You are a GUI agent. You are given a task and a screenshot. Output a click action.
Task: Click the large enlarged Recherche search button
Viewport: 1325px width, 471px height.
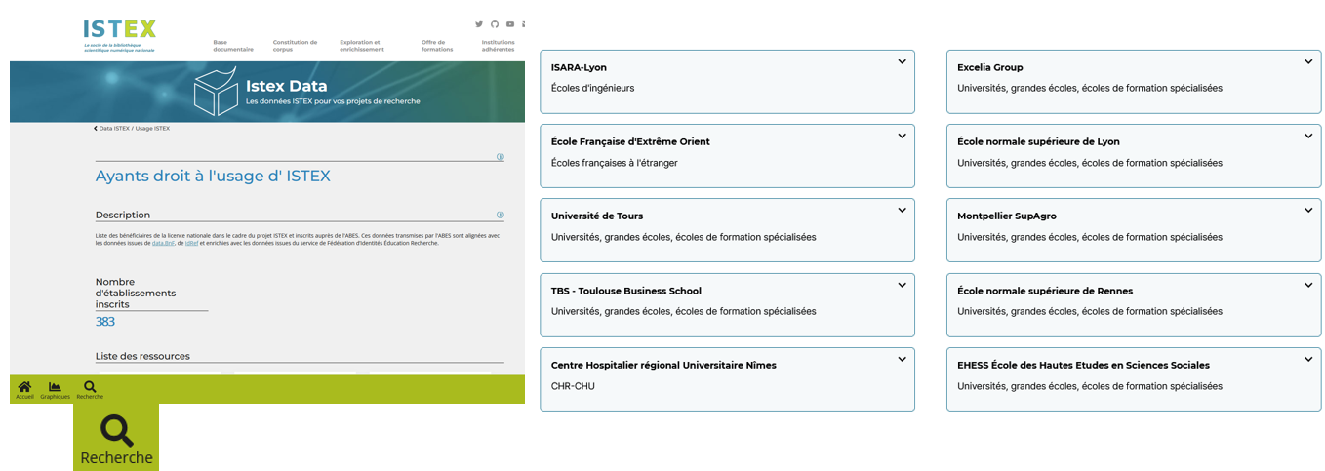point(116,438)
